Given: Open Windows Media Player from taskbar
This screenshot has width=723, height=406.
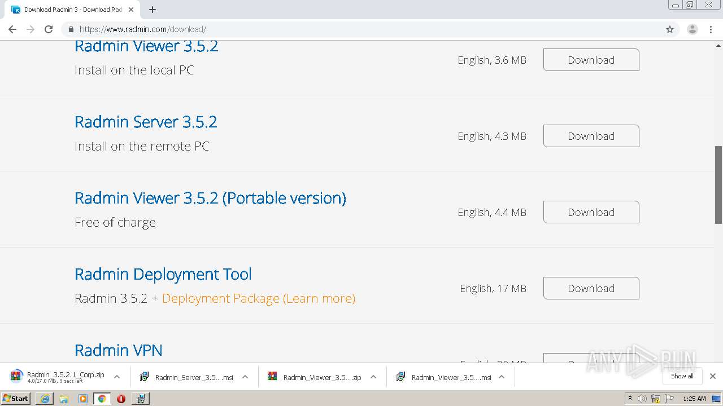Looking at the screenshot, I should point(83,399).
